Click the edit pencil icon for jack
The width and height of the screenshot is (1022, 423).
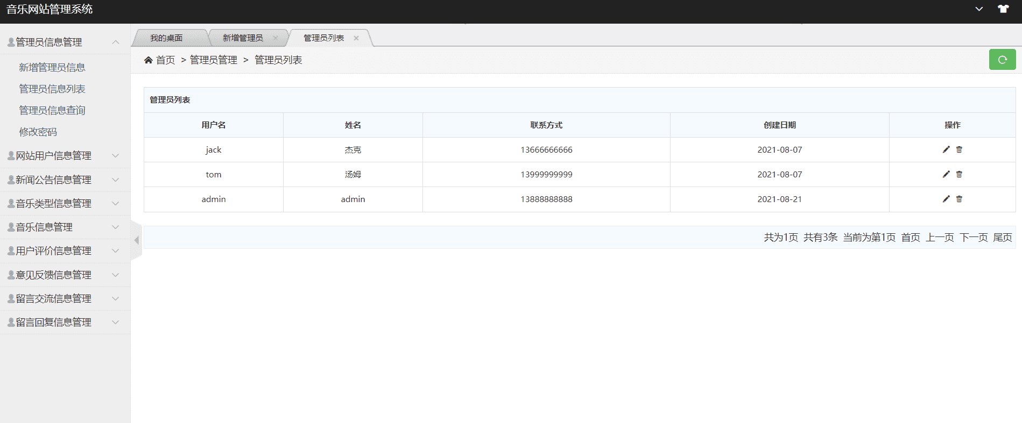point(946,149)
